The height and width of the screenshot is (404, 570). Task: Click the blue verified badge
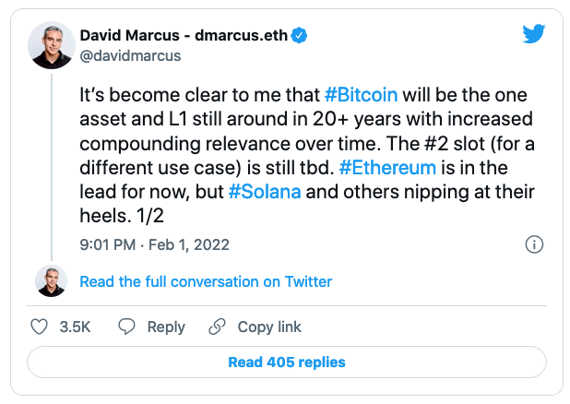click(300, 36)
